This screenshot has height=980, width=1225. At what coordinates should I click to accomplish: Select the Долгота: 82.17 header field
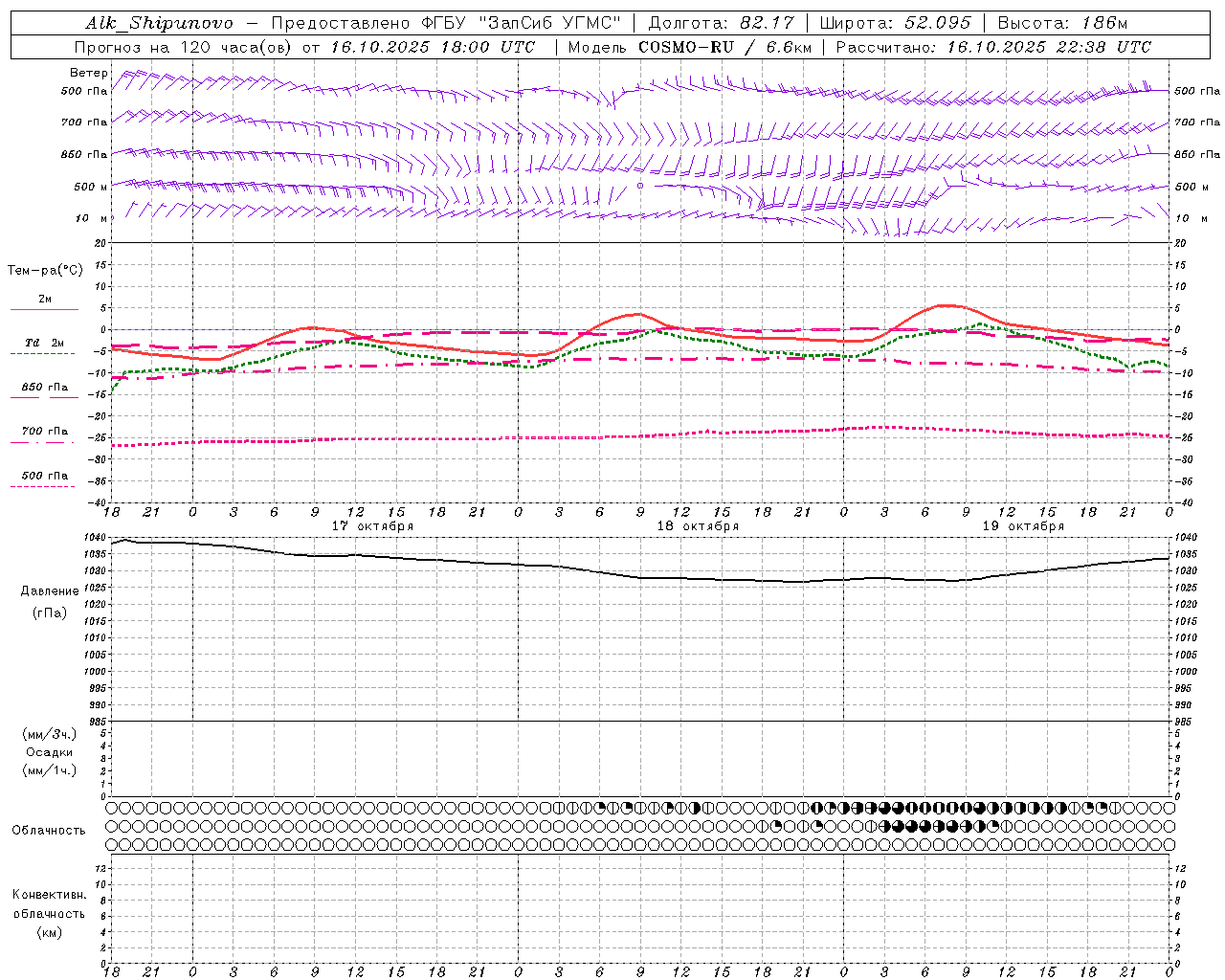(x=722, y=23)
